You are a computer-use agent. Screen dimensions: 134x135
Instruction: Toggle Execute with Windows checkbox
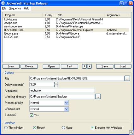coord(92,127)
